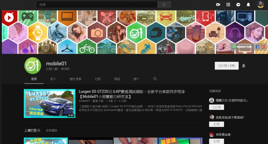Open notifications bell in the top bar
Image resolution: width=268 pixels, height=144 pixels.
click(248, 4)
